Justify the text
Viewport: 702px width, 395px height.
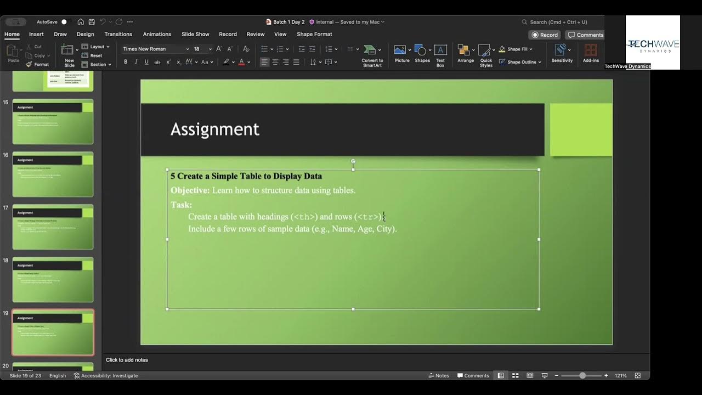(296, 62)
